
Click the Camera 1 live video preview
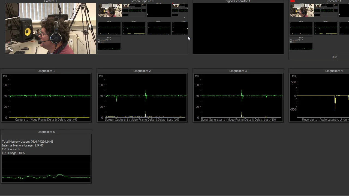click(x=50, y=28)
